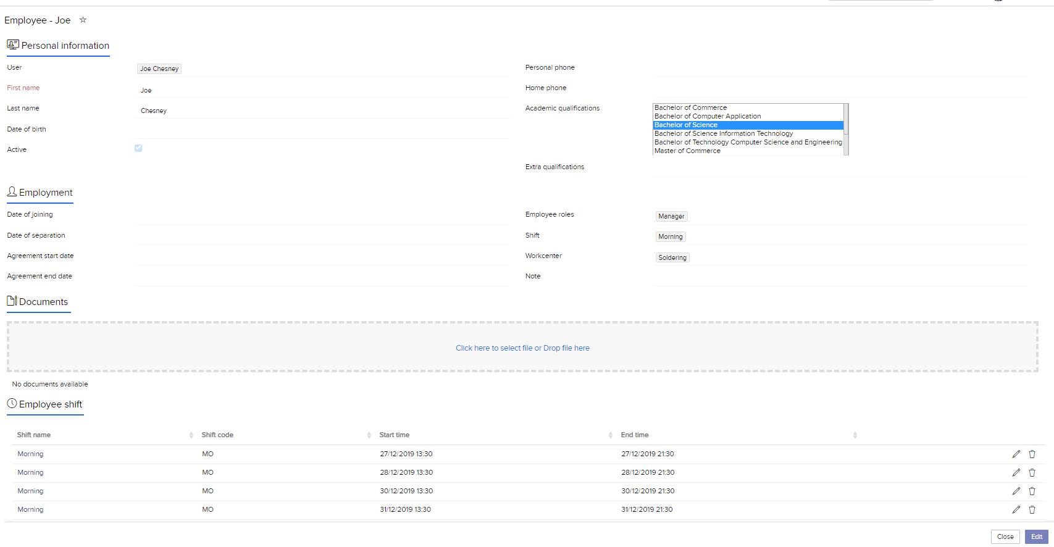Screen dimensions: 1054x547
Task: Toggle the Active checkbox
Action: coord(138,148)
